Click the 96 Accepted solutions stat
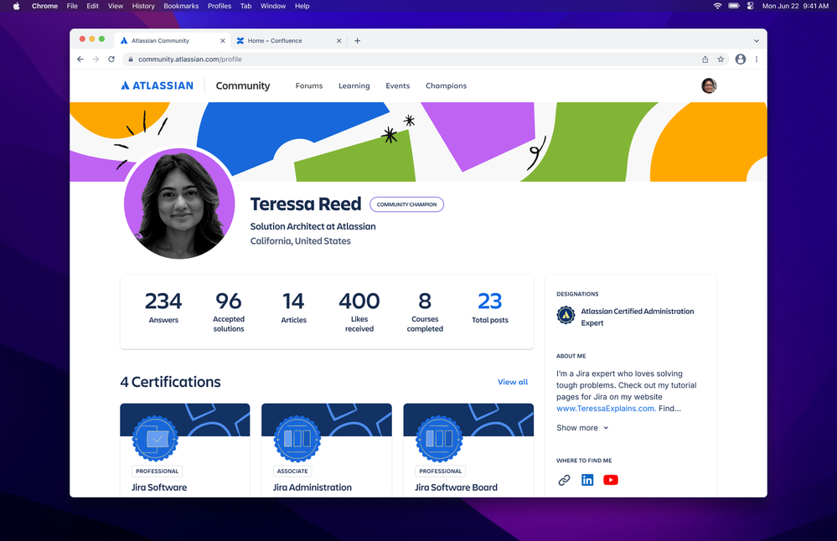The width and height of the screenshot is (837, 541). pyautogui.click(x=229, y=312)
